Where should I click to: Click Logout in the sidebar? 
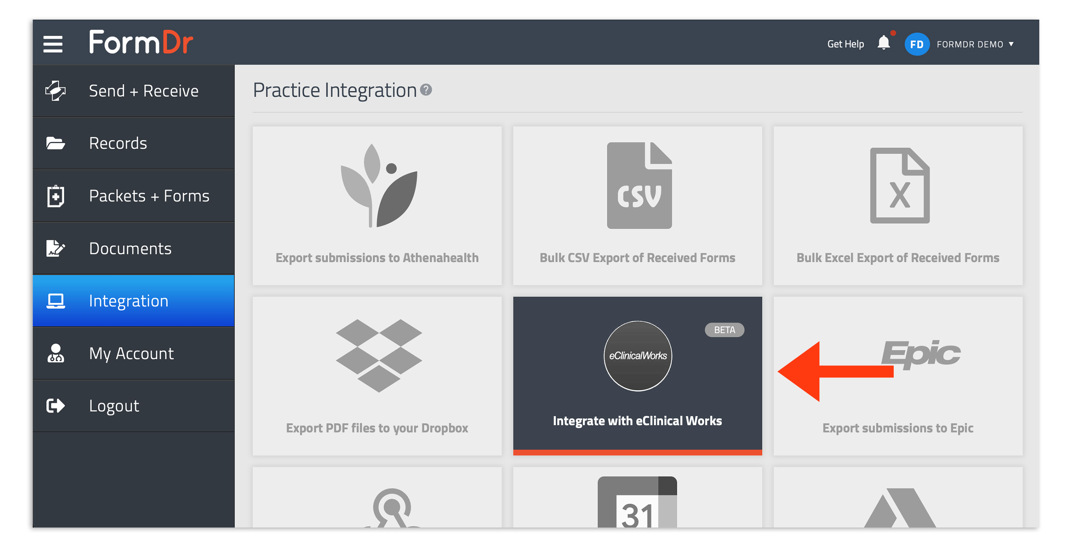[134, 406]
